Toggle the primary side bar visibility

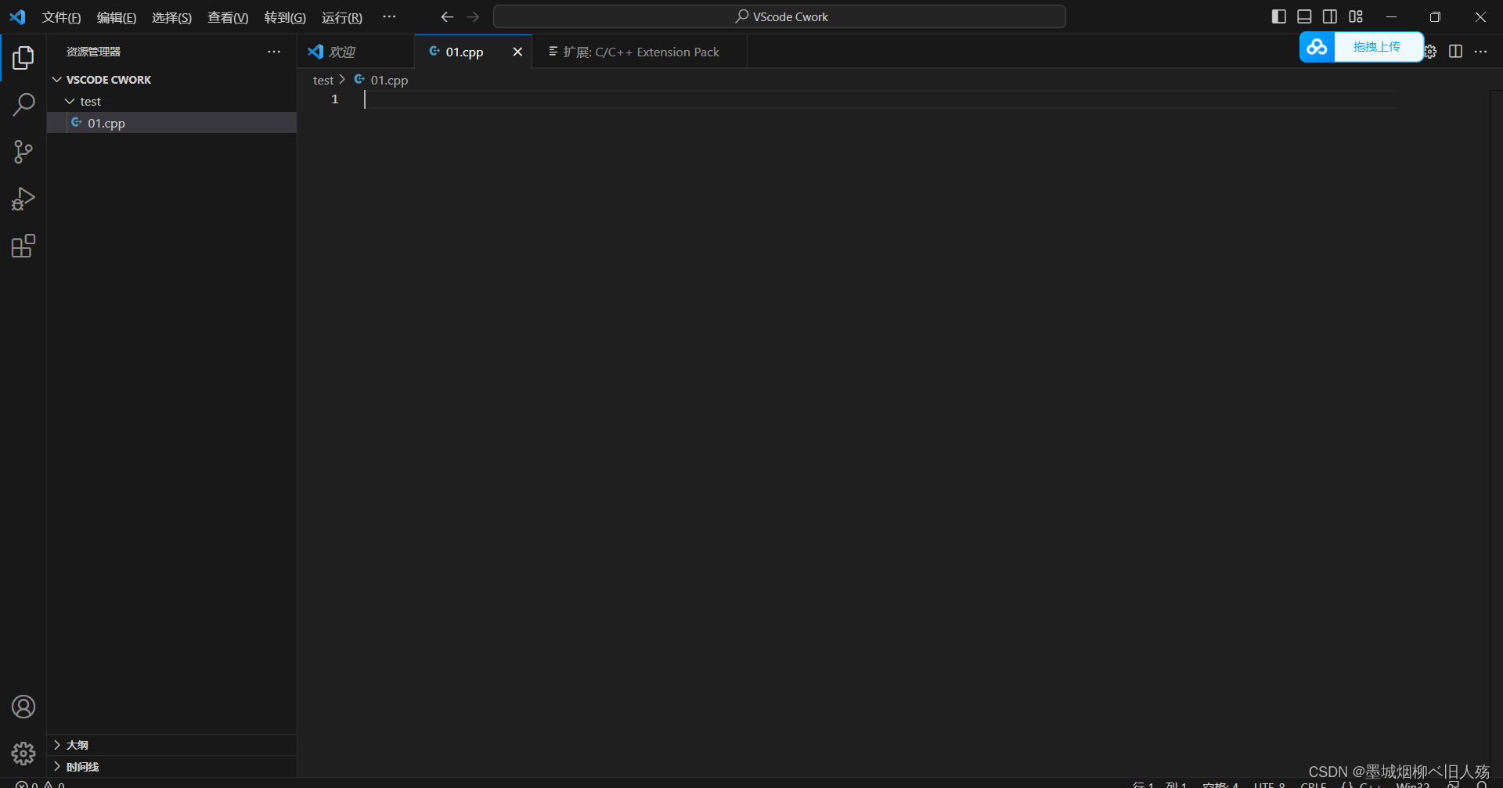pos(1279,16)
